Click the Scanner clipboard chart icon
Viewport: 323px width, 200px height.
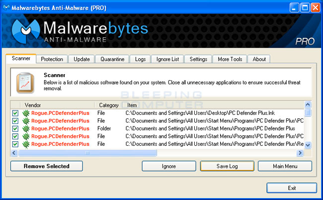[x=25, y=83]
